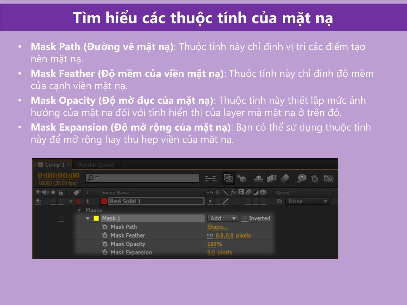The width and height of the screenshot is (407, 305).
Task: Click the Label tag column header icon
Action: [77, 192]
